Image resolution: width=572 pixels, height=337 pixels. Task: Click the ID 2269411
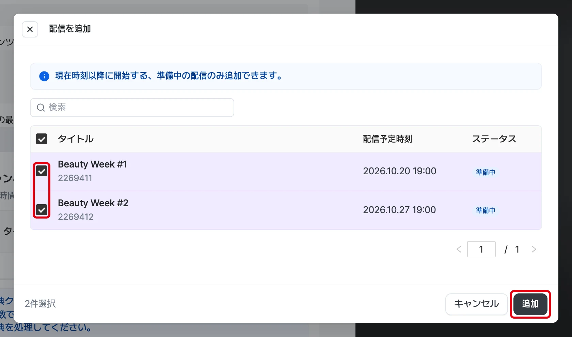75,178
